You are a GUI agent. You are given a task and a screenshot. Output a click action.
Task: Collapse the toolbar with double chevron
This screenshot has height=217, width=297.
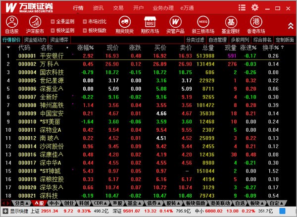click(x=291, y=26)
